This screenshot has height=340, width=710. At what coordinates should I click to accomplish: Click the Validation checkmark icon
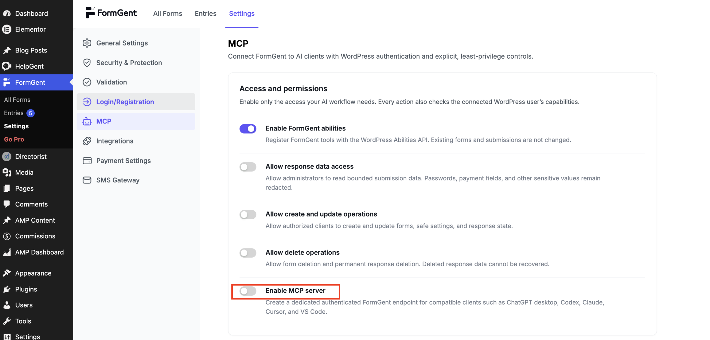point(87,82)
